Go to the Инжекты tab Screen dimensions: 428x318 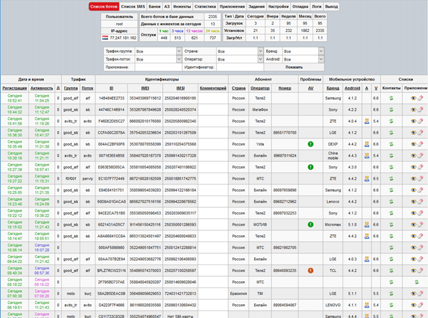pos(182,6)
